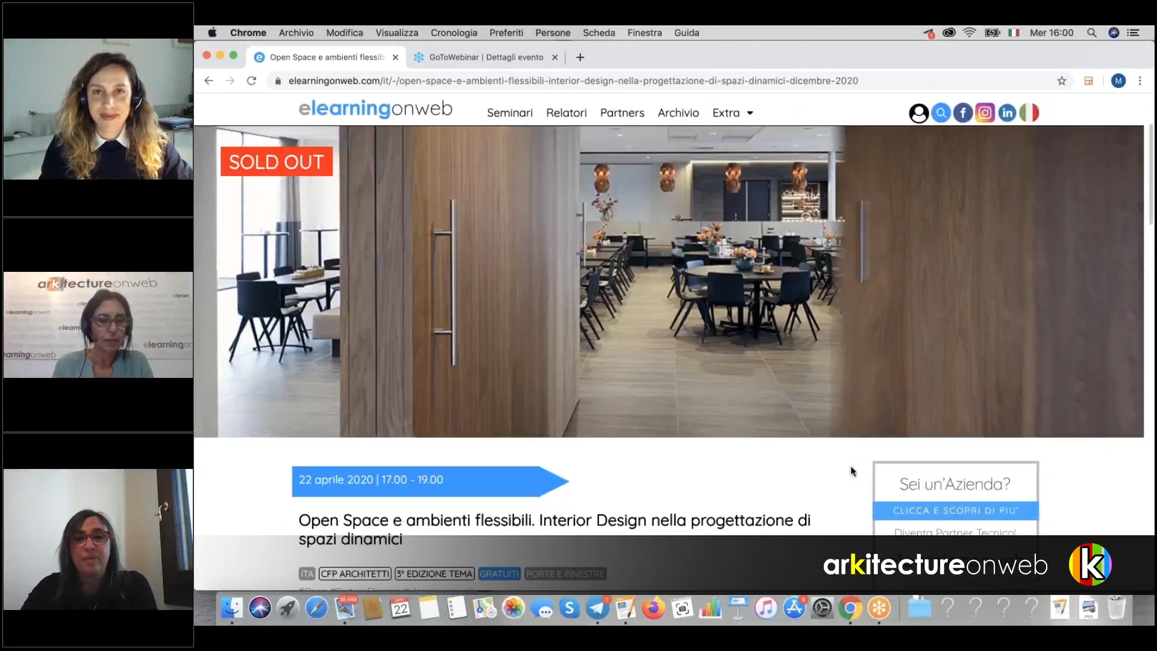The image size is (1157, 651).
Task: Click the 3° EDIZIONE TEMA tag
Action: pyautogui.click(x=434, y=574)
